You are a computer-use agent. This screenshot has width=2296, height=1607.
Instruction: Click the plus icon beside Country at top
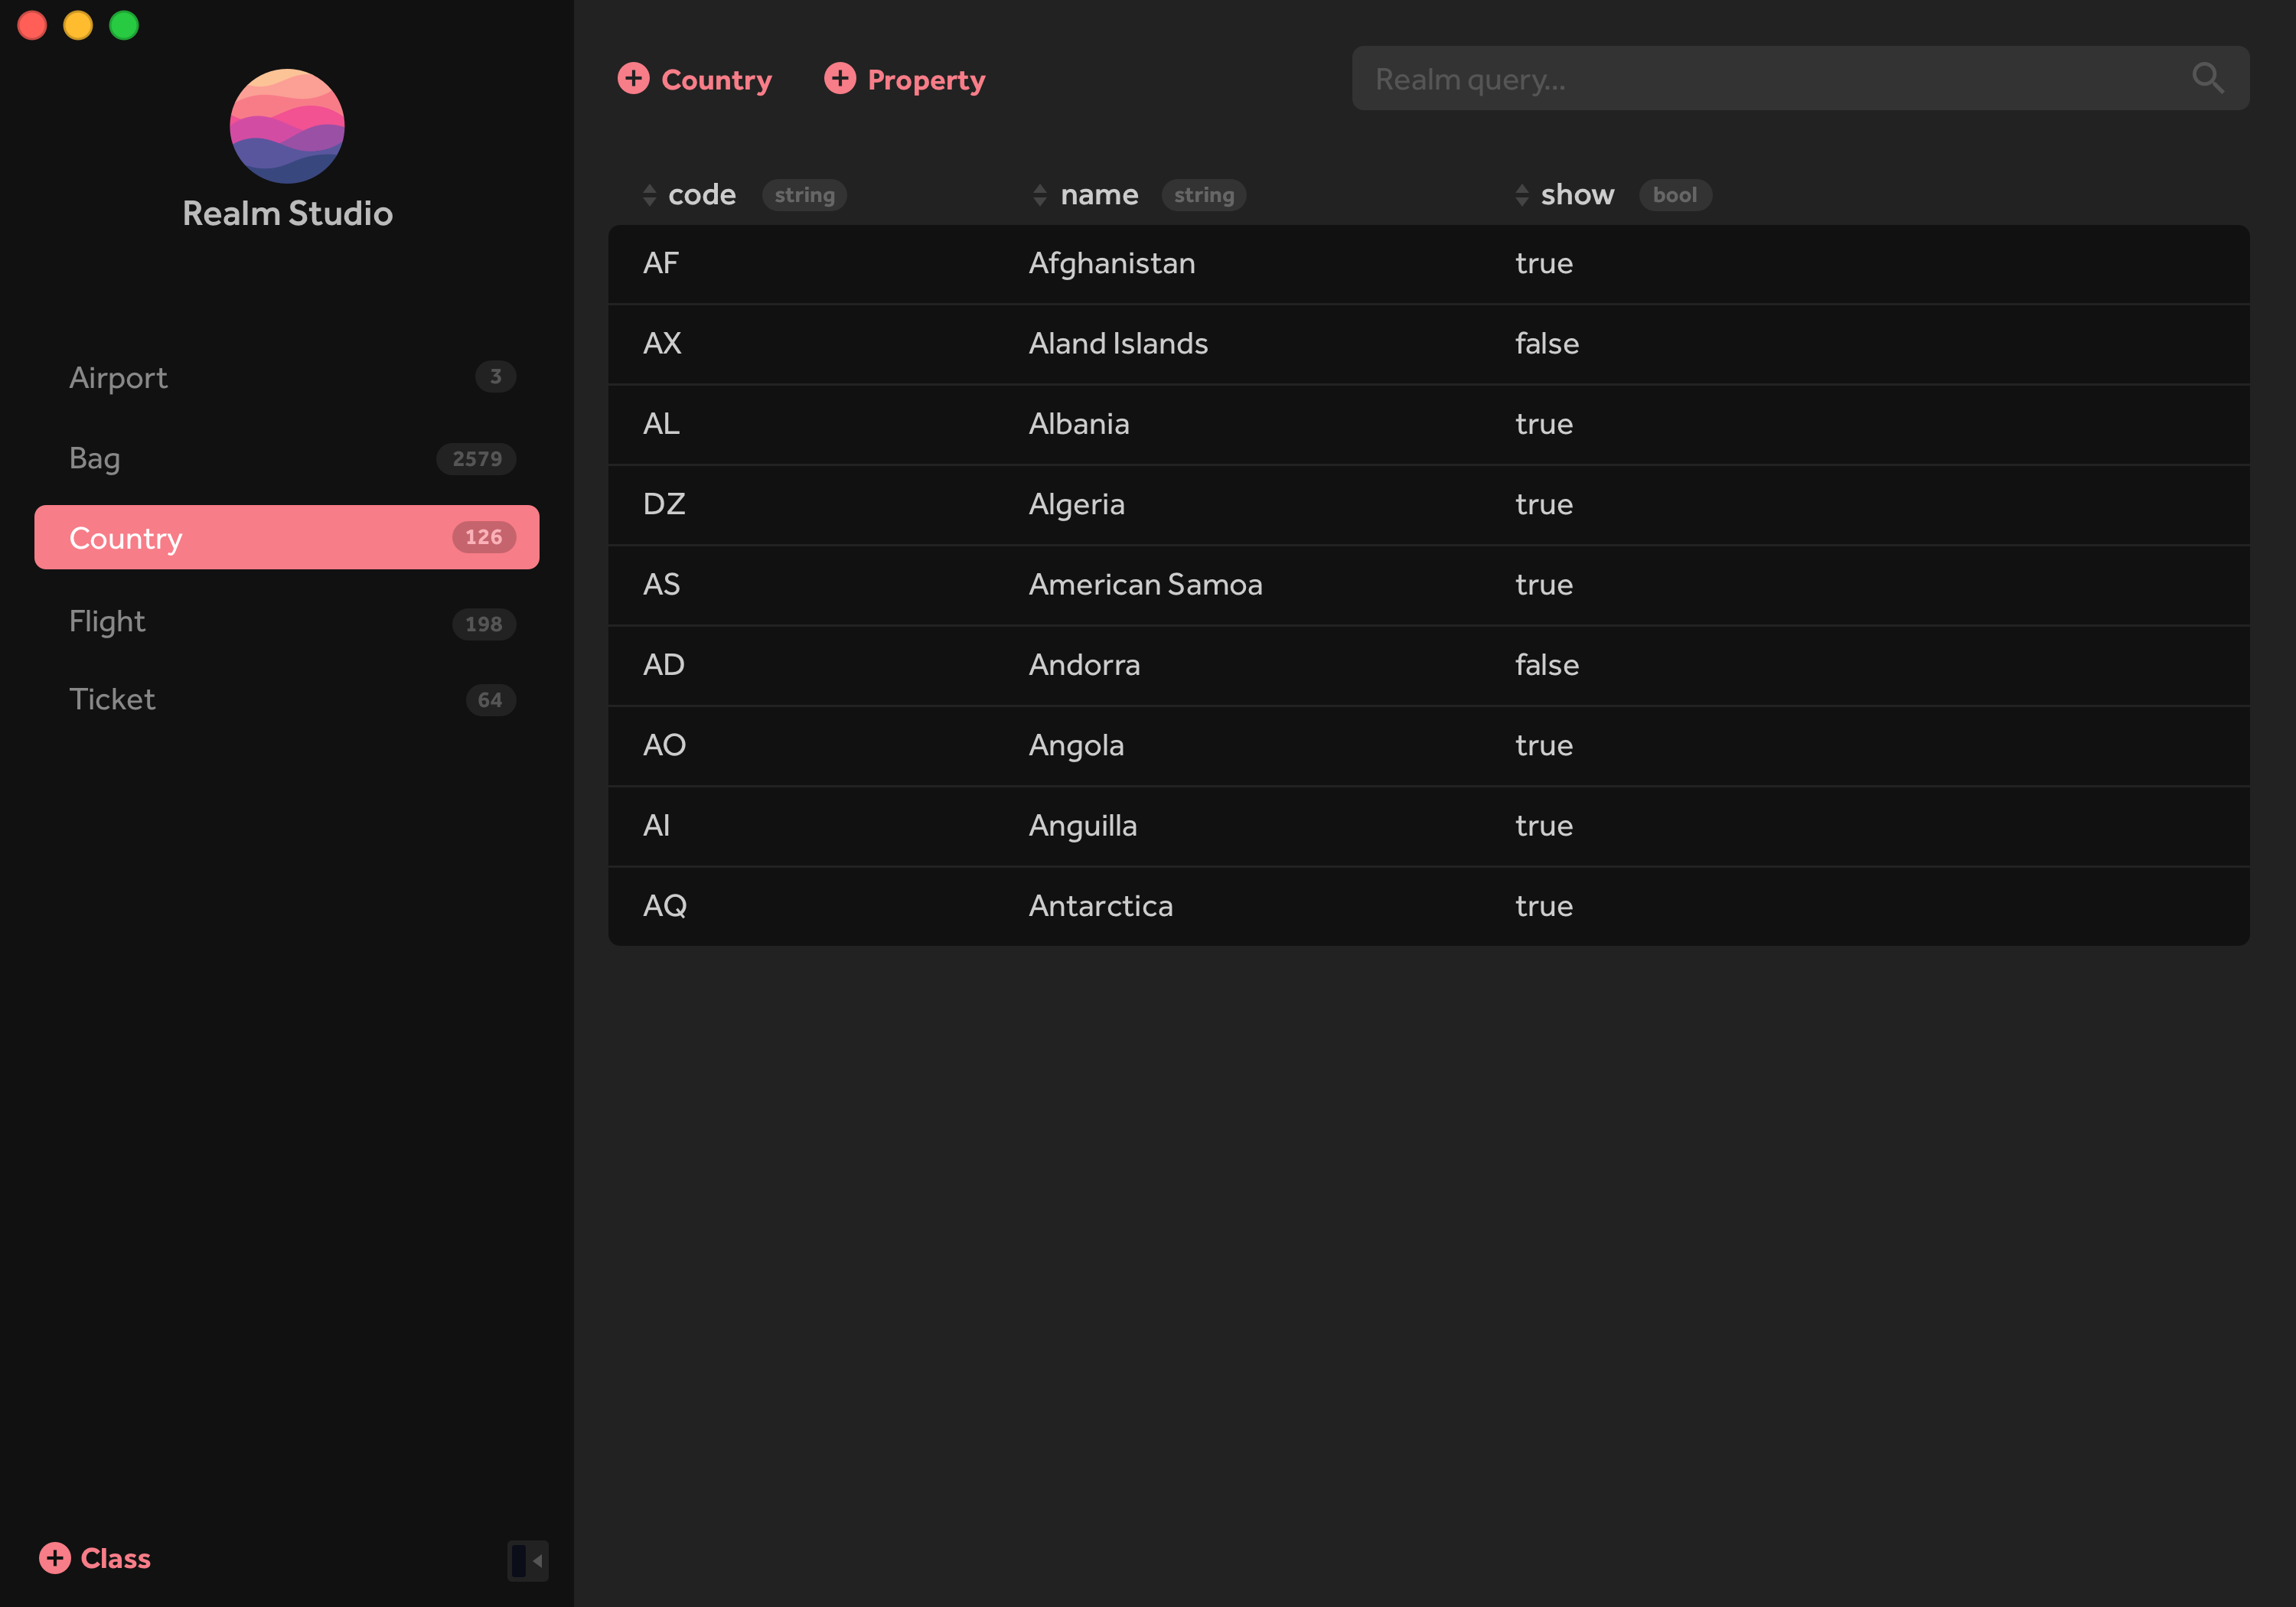634,78
